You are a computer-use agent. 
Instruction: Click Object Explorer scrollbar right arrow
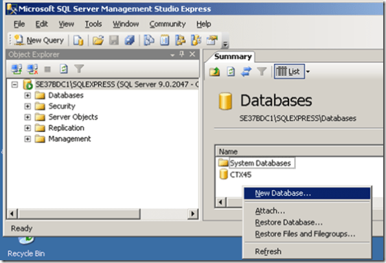[x=193, y=214]
